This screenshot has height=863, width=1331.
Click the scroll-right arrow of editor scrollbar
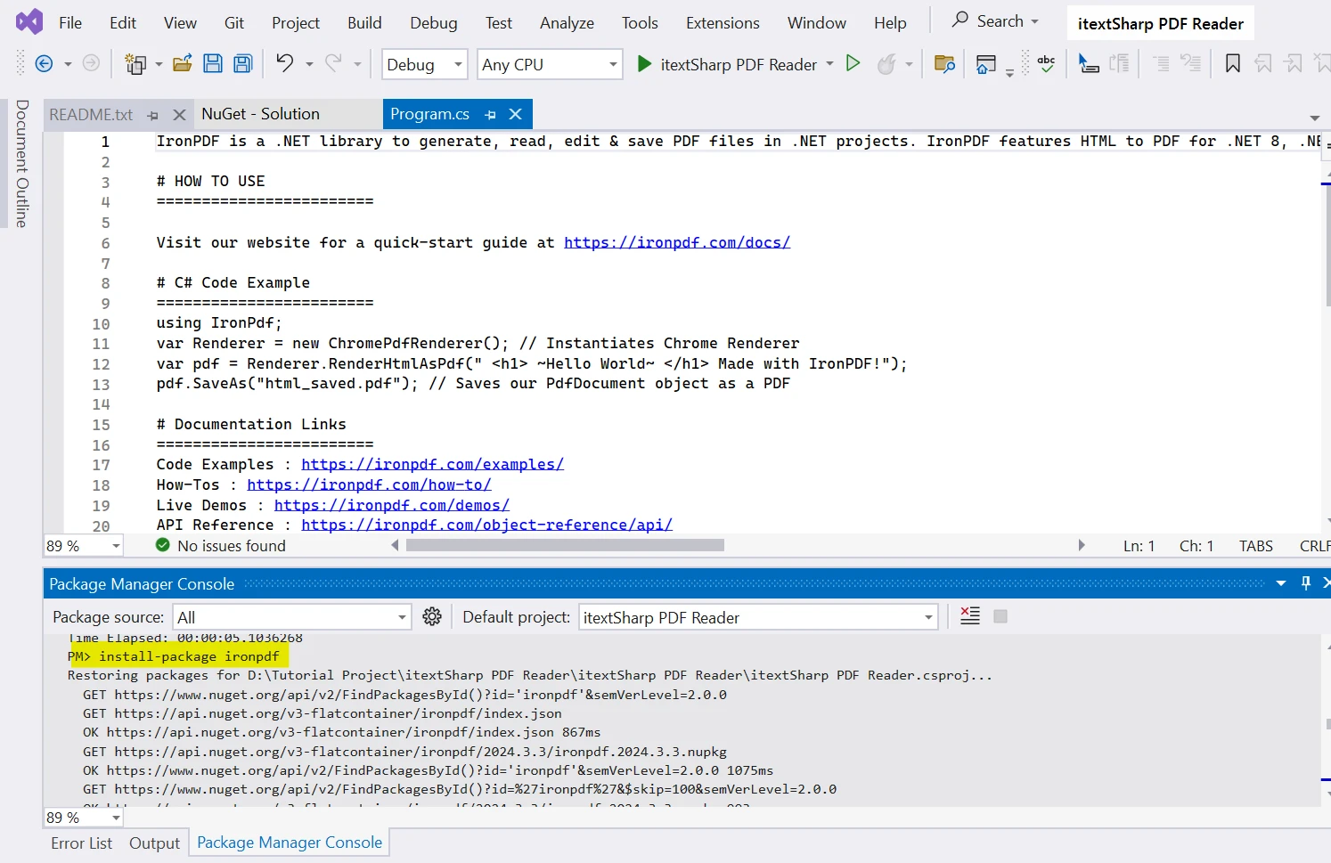click(1082, 545)
